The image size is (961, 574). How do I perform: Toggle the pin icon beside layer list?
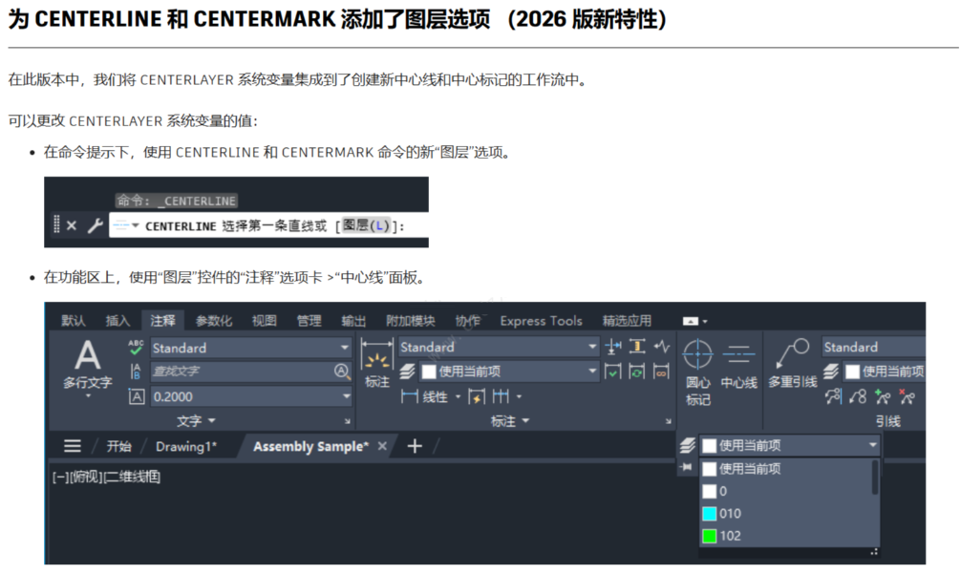[x=685, y=466]
